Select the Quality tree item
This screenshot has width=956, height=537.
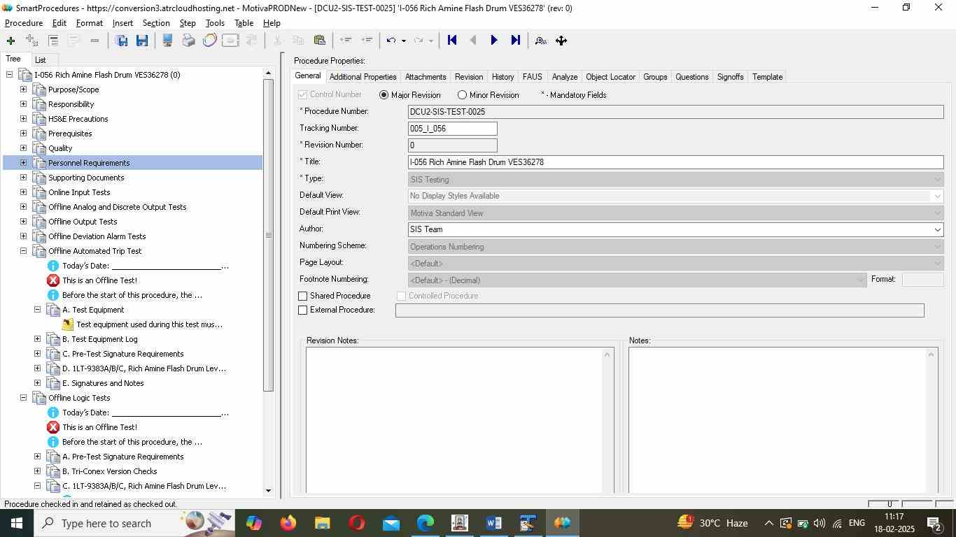(60, 148)
